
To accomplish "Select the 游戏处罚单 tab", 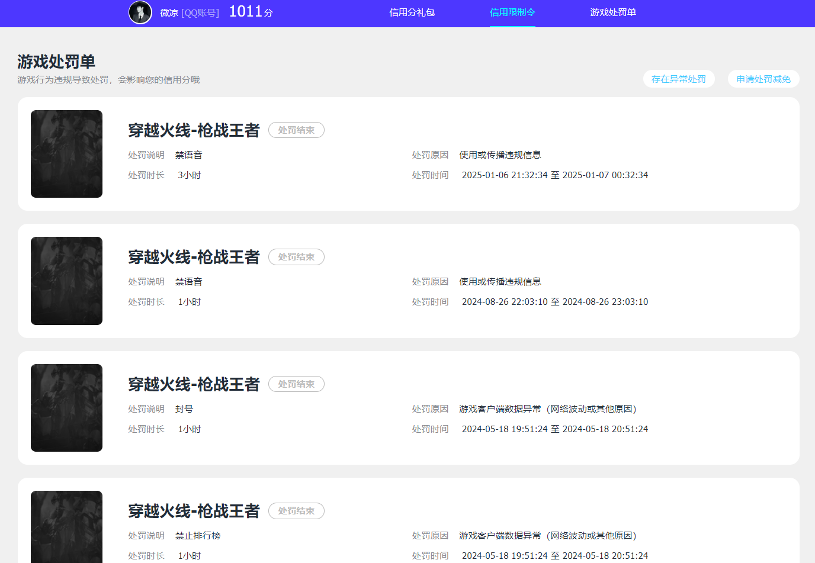I will pyautogui.click(x=612, y=12).
